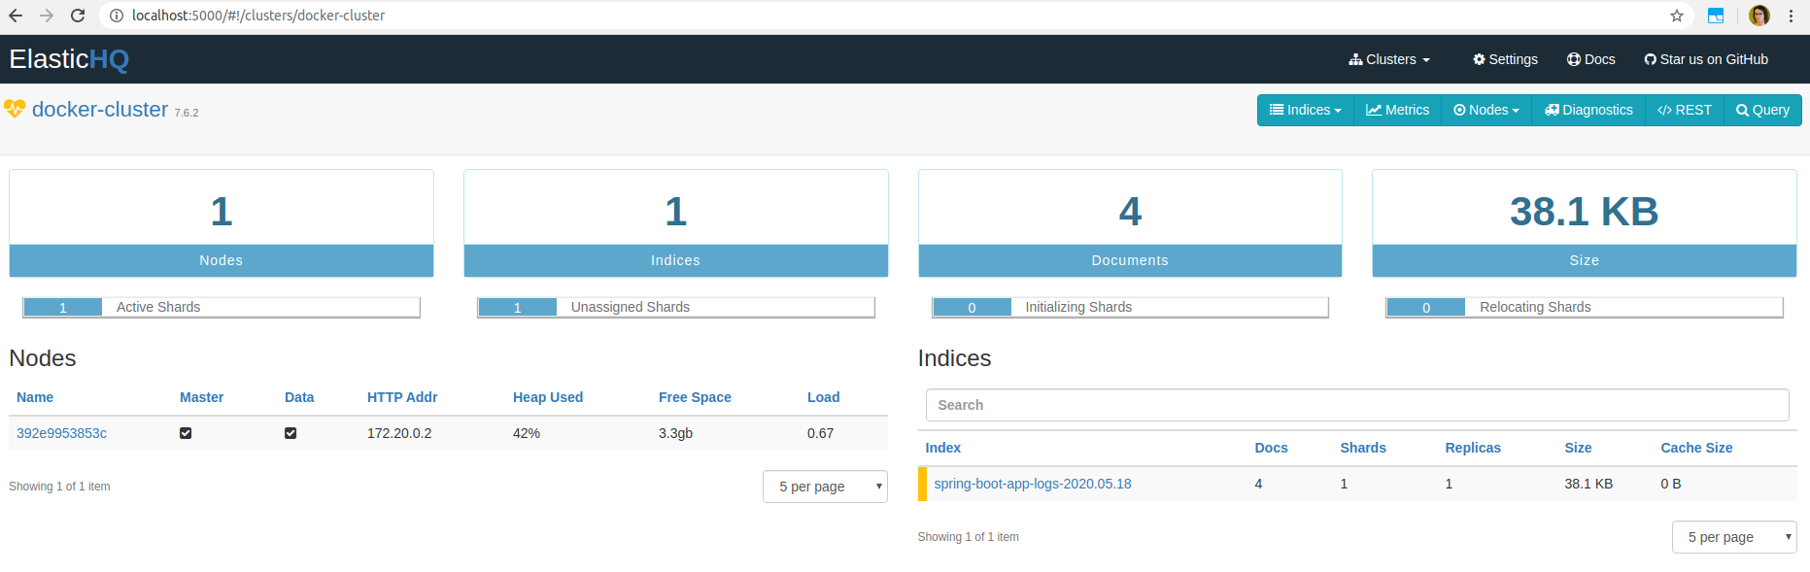1810x572 pixels.
Task: Open the Query page
Action: pyautogui.click(x=1762, y=110)
